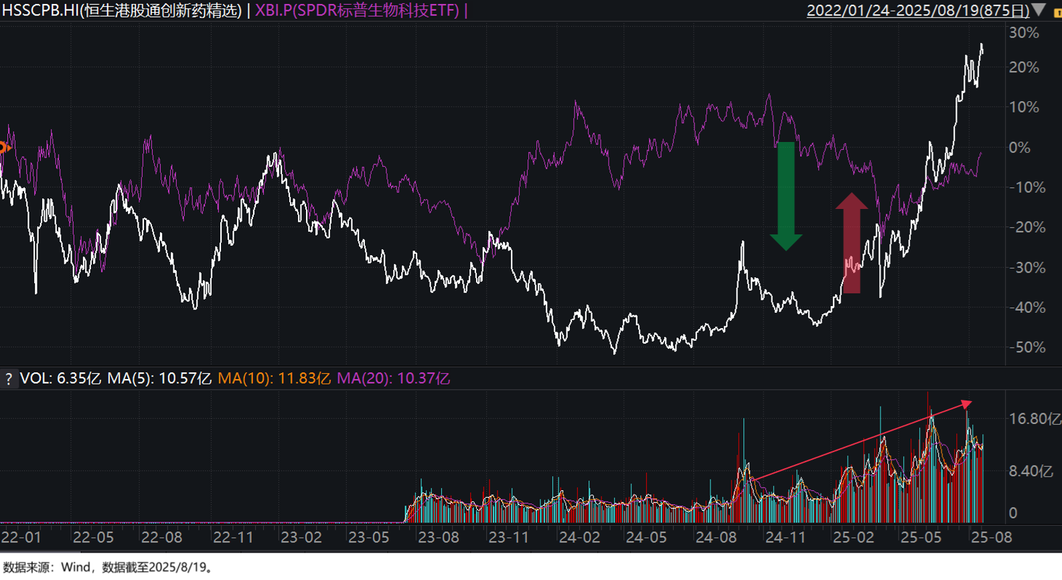Screen dimensions: 1062x580
Task: Click the 25-05 date on time axis
Action: pos(921,538)
